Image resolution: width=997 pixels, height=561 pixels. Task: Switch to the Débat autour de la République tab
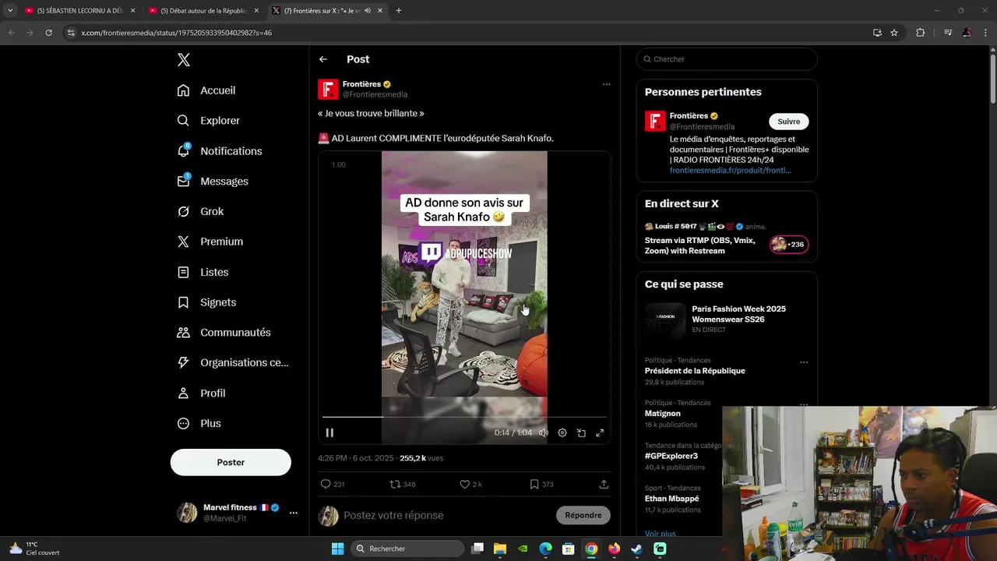203,11
